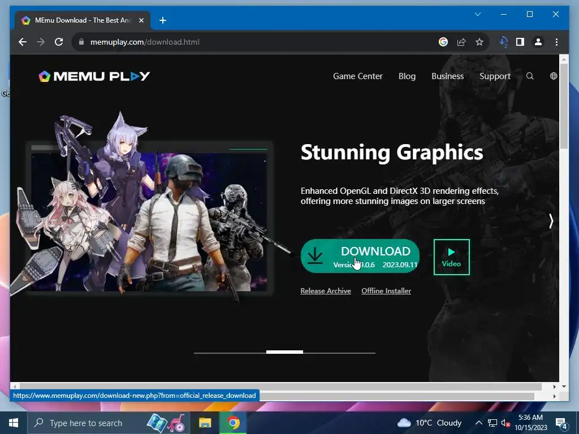579x434 pixels.
Task: Open a new browser tab
Action: [163, 20]
